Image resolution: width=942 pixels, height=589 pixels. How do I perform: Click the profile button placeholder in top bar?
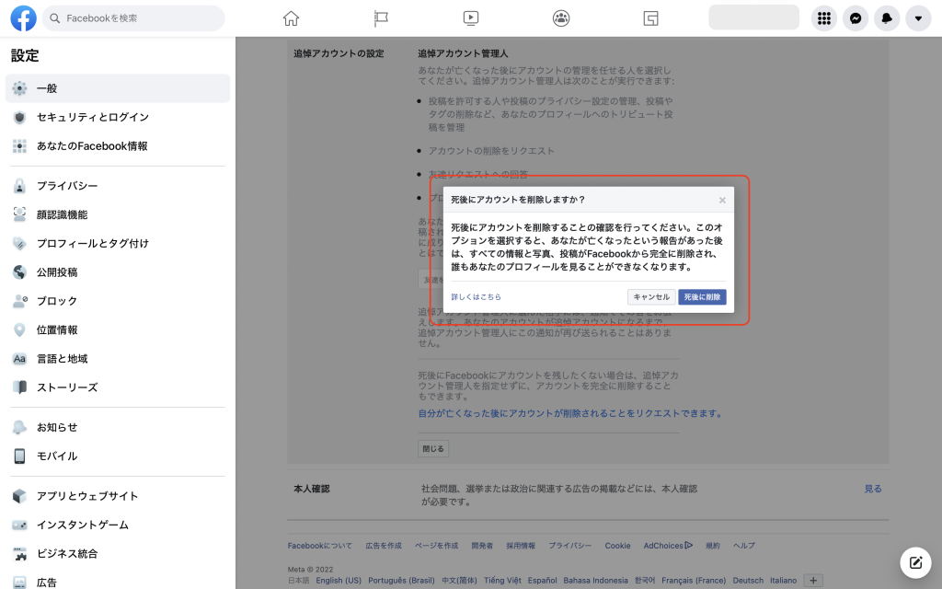pos(754,17)
